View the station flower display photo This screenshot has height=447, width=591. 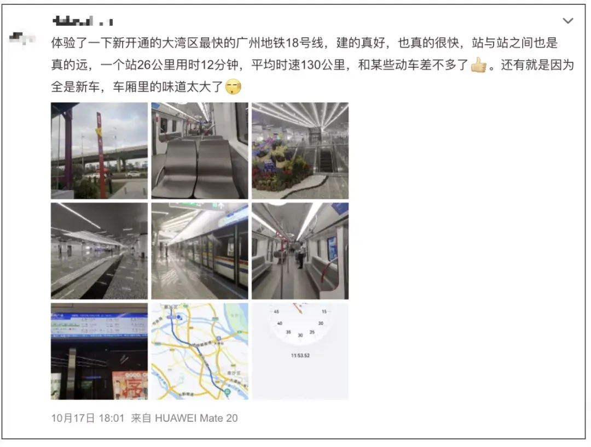[x=300, y=150]
